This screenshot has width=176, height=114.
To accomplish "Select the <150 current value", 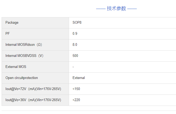I will [x=76, y=89].
